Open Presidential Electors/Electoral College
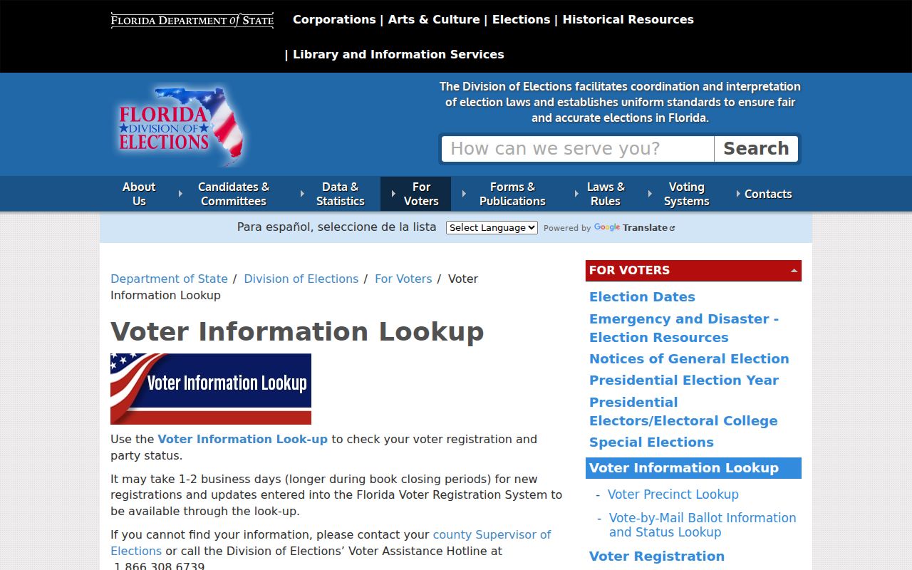Viewport: 912px width, 570px height. (683, 411)
